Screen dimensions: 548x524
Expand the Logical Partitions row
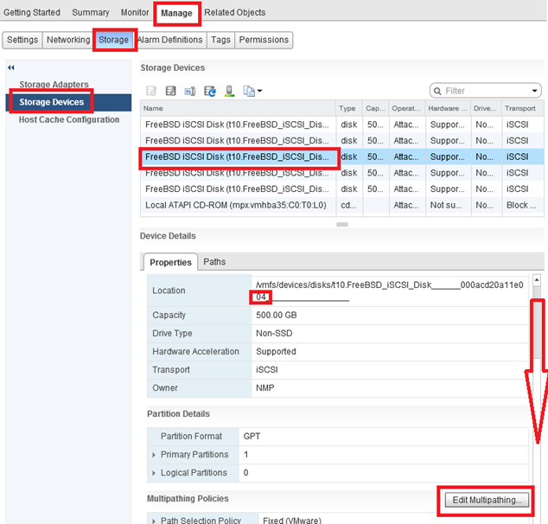[x=155, y=473]
